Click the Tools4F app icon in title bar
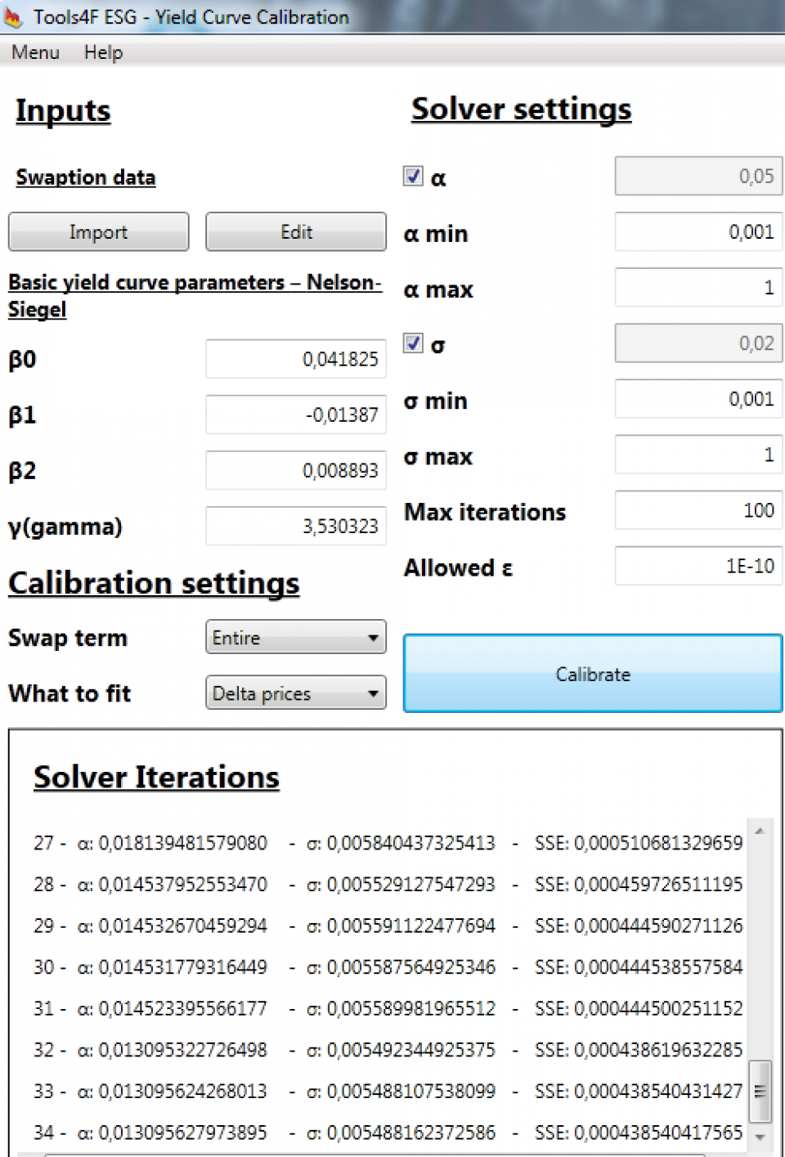 pyautogui.click(x=13, y=16)
